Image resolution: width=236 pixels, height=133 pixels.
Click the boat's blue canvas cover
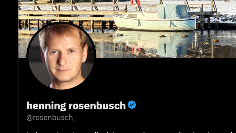tap(172, 12)
